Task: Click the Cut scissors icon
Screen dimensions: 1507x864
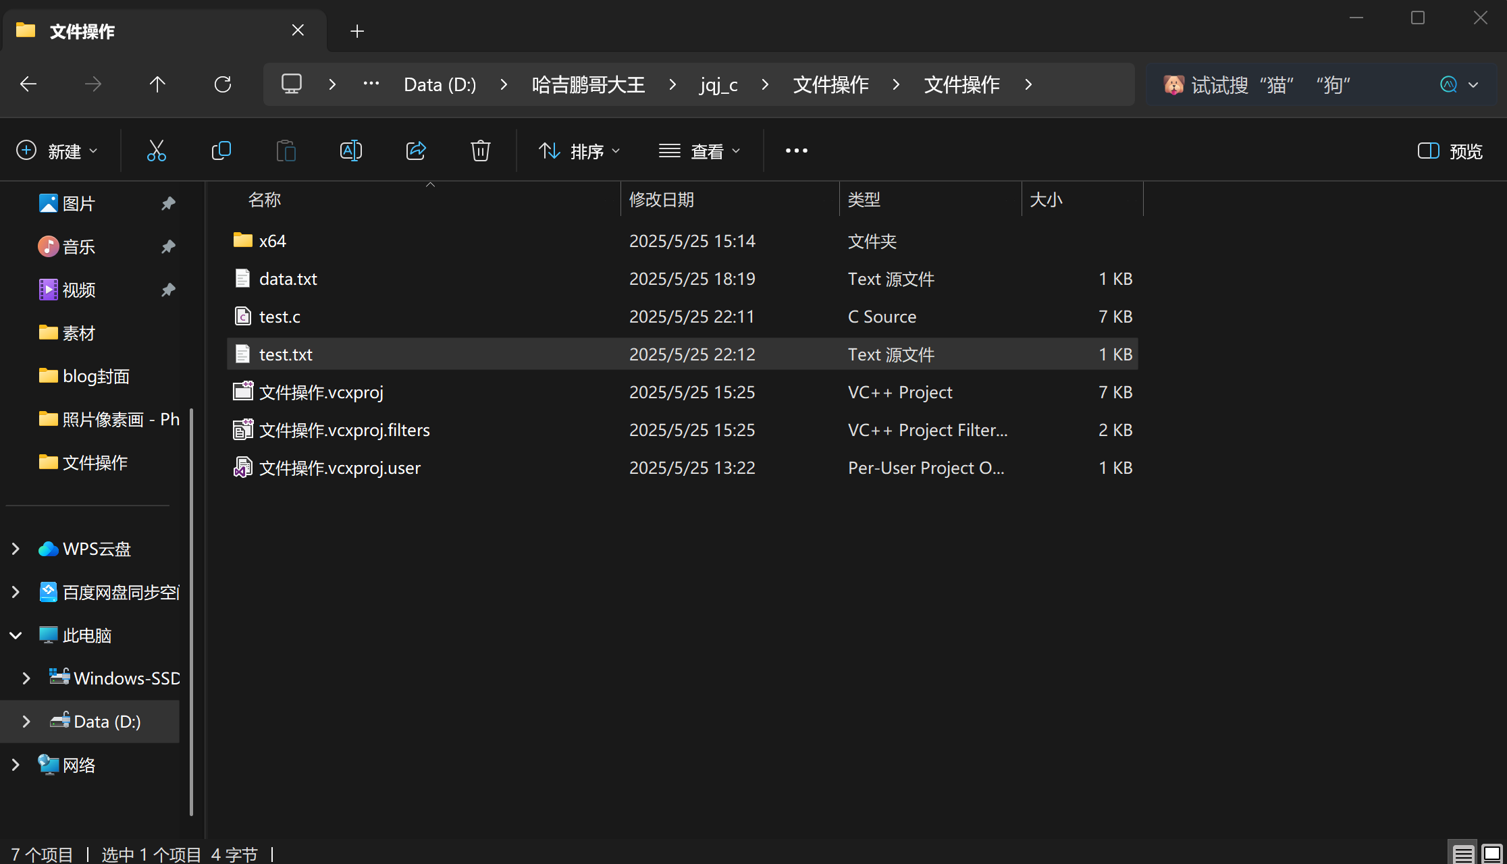Action: pos(156,151)
